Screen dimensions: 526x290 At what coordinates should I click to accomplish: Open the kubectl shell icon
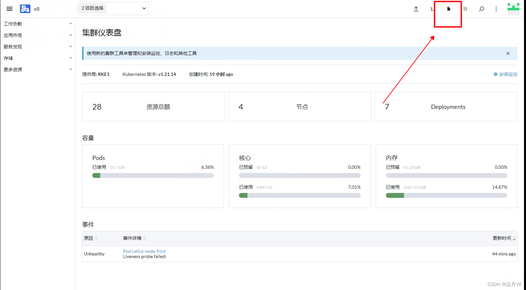(432, 9)
